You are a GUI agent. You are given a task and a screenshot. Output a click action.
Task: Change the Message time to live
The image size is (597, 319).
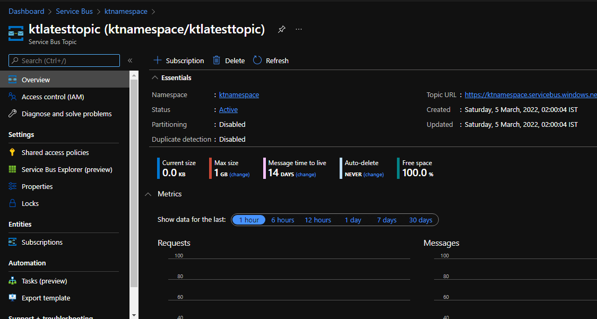coord(306,175)
